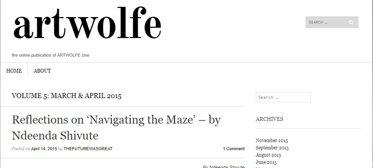Image resolution: width=373 pixels, height=168 pixels.
Task: Click the sidebar Search input box
Action: tap(283, 97)
